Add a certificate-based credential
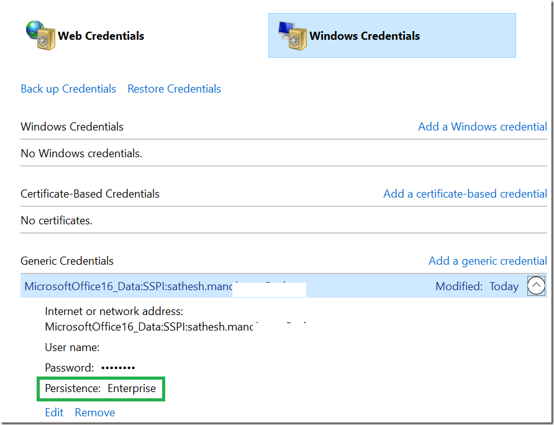 (x=465, y=194)
